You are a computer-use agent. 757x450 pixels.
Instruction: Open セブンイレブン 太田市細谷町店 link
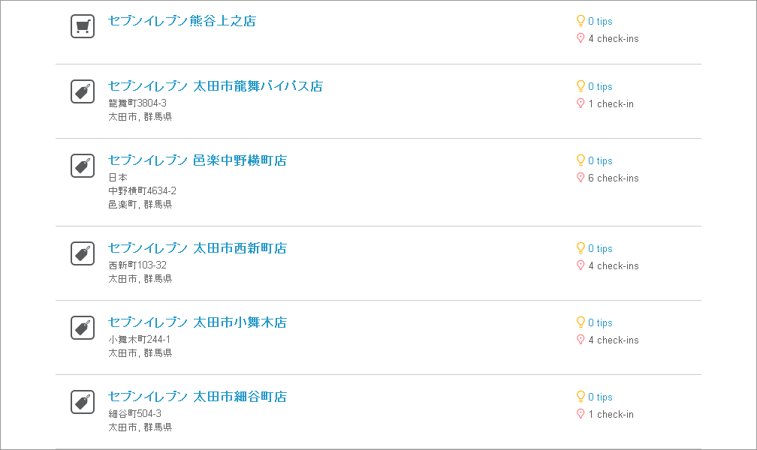(x=198, y=397)
